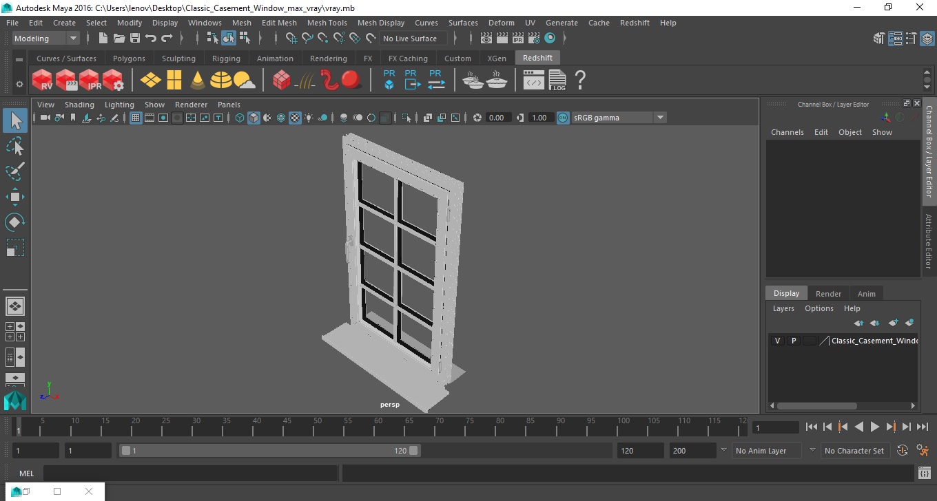Open the No Anim Layer dropdown
This screenshot has height=501, width=937.
click(768, 451)
